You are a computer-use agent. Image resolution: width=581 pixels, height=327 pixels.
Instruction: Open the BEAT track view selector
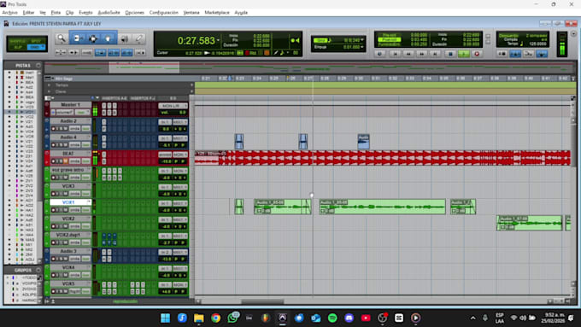pyautogui.click(x=75, y=161)
